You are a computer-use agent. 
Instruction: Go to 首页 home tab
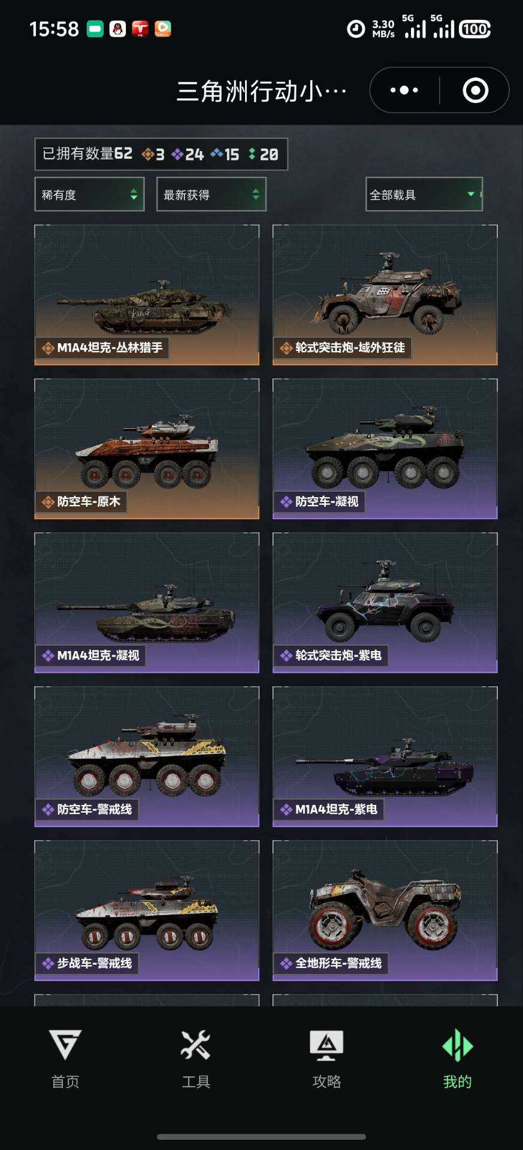coord(65,1059)
